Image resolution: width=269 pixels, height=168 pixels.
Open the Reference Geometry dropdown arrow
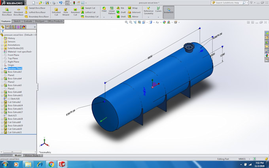(x=149, y=17)
